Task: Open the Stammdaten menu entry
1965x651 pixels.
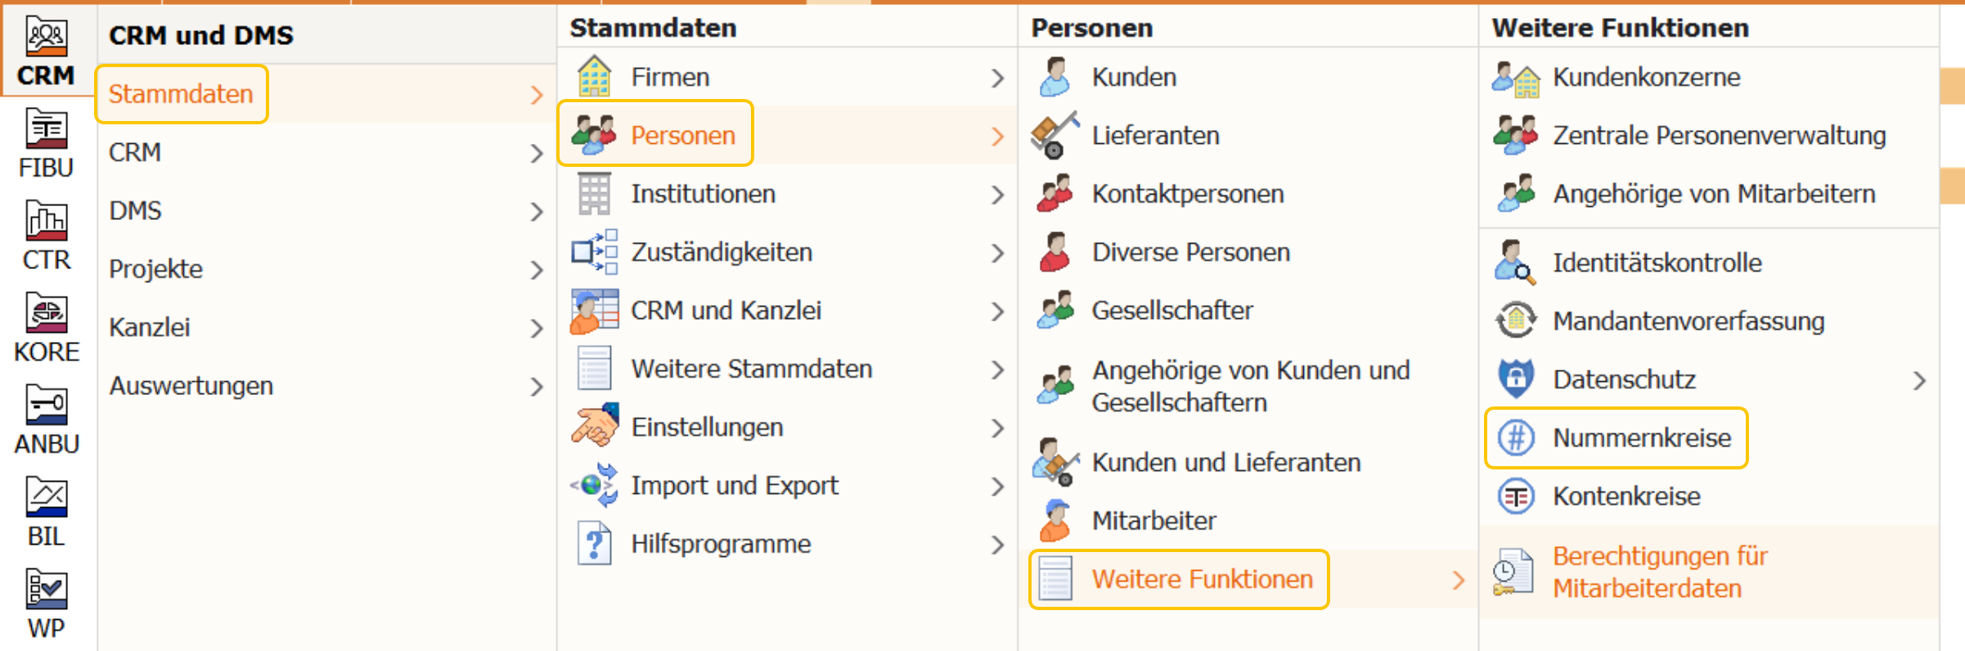Action: [182, 94]
